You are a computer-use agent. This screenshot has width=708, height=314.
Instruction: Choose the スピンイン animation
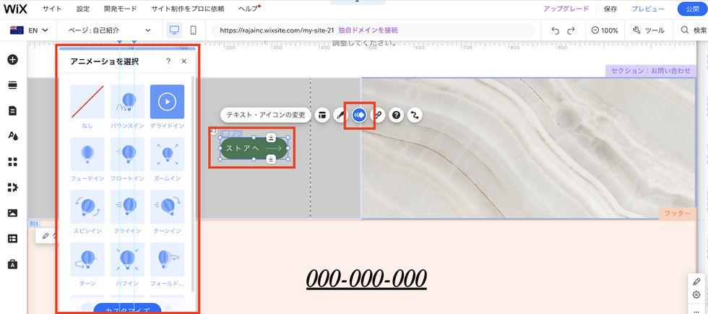pos(87,212)
